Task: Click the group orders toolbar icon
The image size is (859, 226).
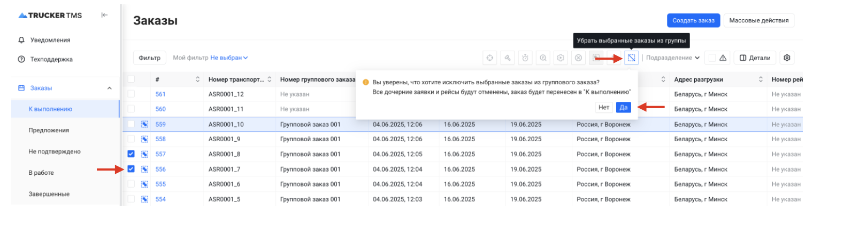Action: click(x=596, y=58)
